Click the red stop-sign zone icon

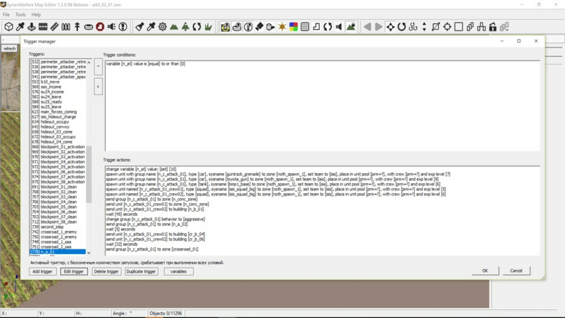[x=100, y=27]
